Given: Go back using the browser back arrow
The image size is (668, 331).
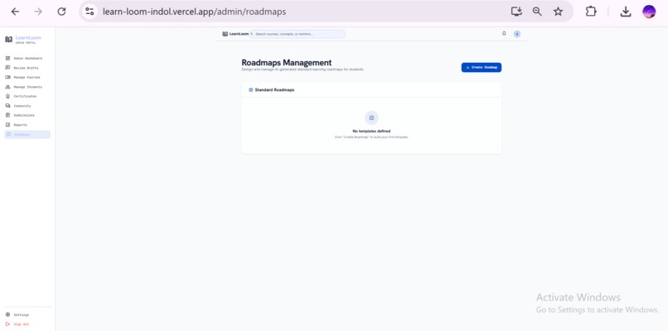Looking at the screenshot, I should [x=15, y=12].
